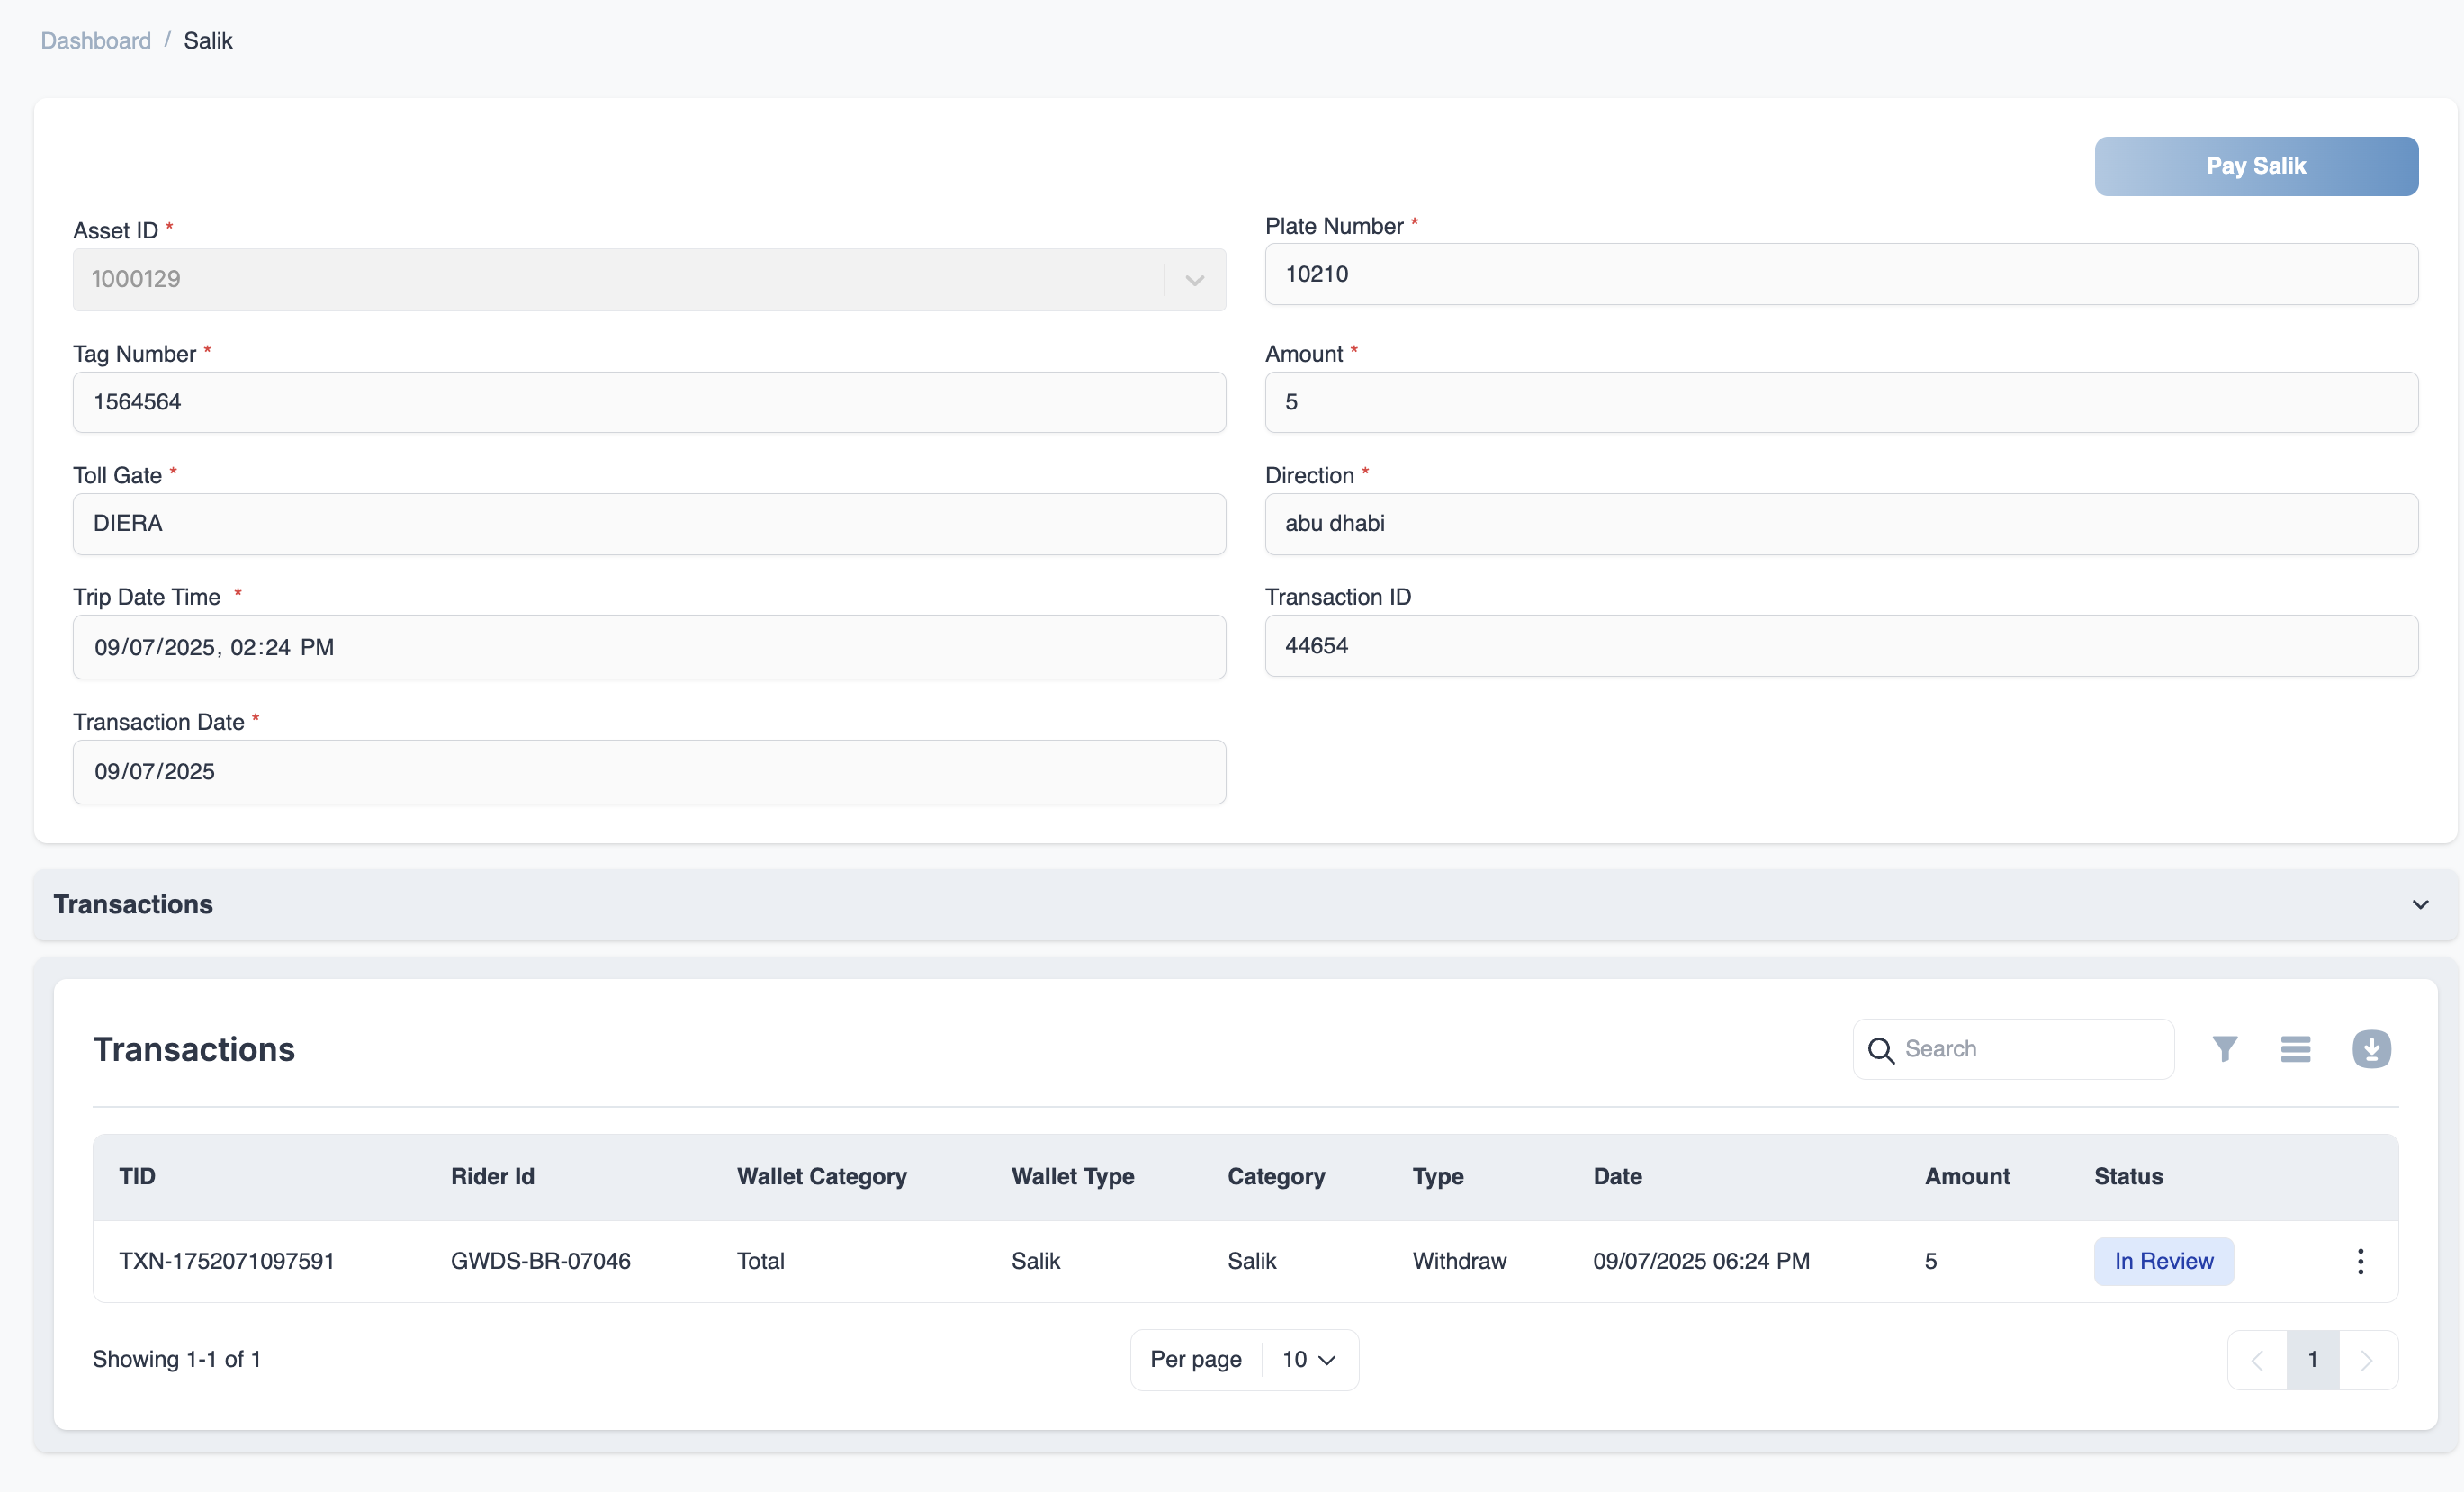Open row actions for TXN-1752071097591
Image resolution: width=2464 pixels, height=1492 pixels.
coord(2360,1261)
